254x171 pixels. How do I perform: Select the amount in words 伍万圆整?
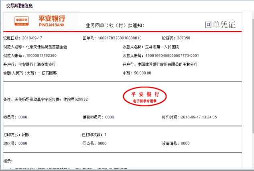click(x=49, y=73)
